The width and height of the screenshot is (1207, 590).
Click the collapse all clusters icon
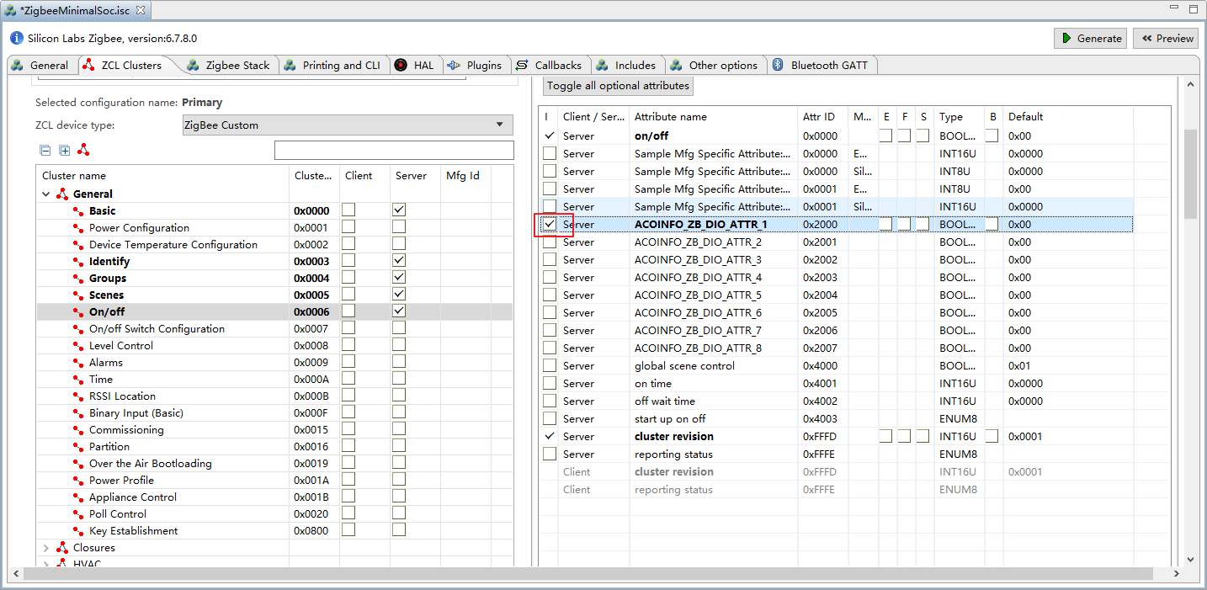(x=45, y=151)
